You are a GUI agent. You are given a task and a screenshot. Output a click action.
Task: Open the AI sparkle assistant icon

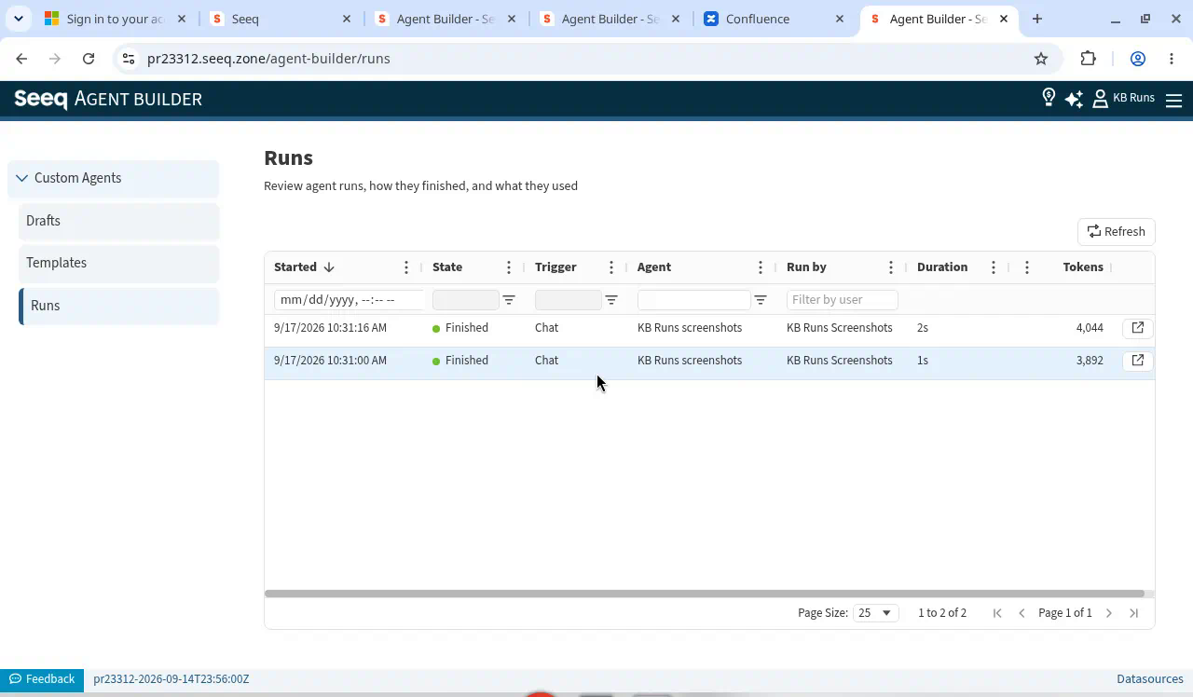click(x=1074, y=98)
